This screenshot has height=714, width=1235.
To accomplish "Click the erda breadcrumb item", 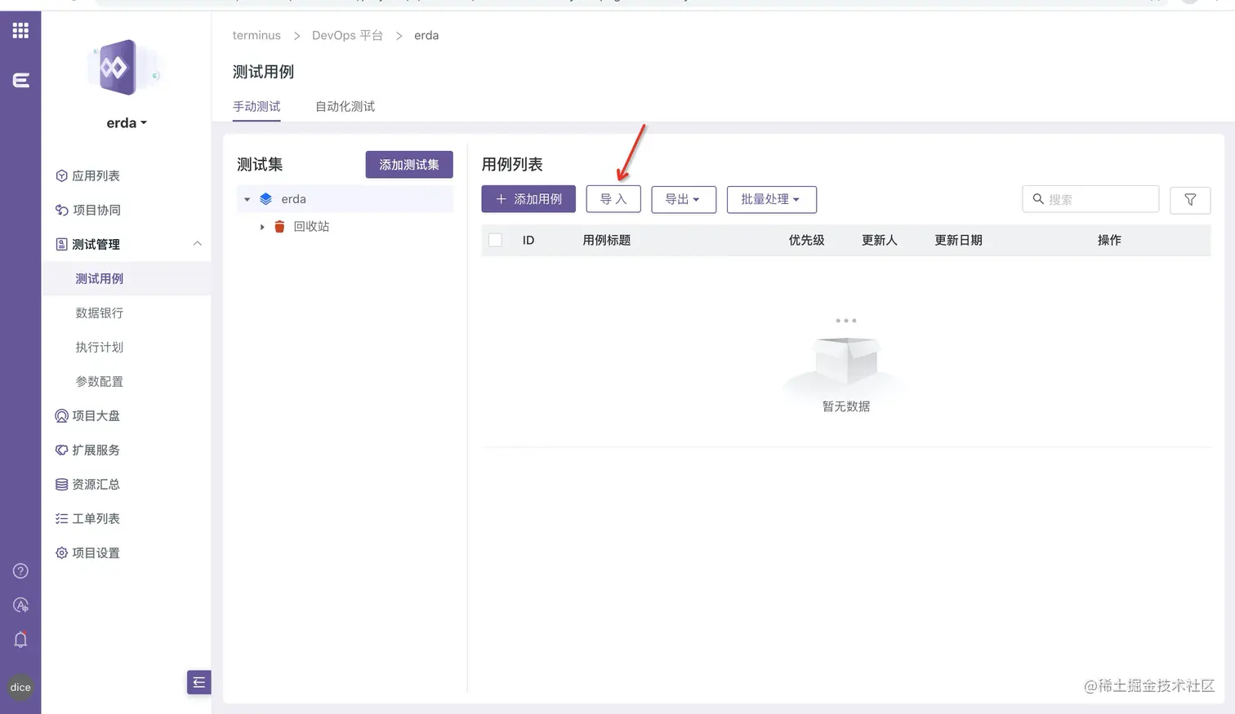I will point(426,36).
